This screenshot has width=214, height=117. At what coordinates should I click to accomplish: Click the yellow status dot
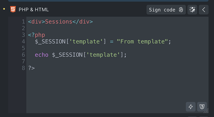pos(4,9)
